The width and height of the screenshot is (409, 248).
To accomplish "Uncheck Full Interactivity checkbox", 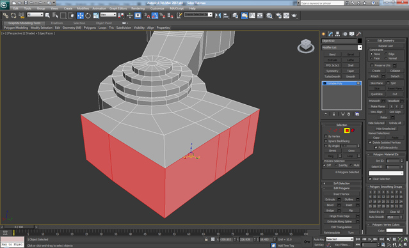I will click(376, 148).
